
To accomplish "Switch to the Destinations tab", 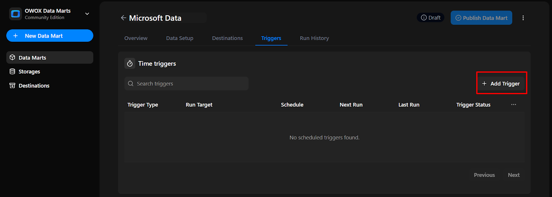I will (227, 38).
